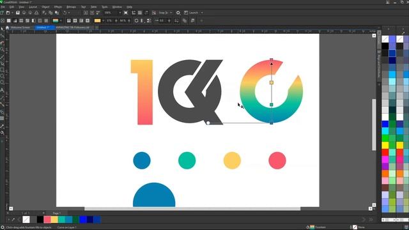
Task: Open the zoom level dropdown
Action: tap(120, 13)
